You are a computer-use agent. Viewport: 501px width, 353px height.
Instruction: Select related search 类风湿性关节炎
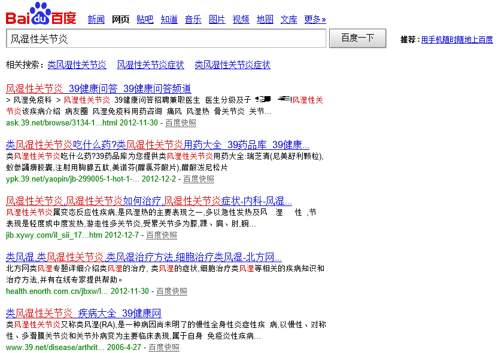77,65
